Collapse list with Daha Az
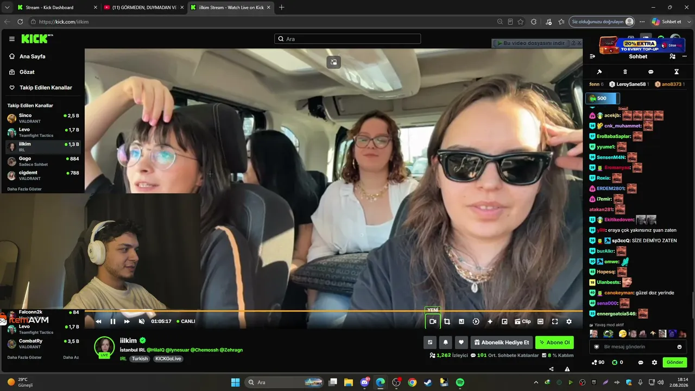695x391 pixels. click(71, 357)
